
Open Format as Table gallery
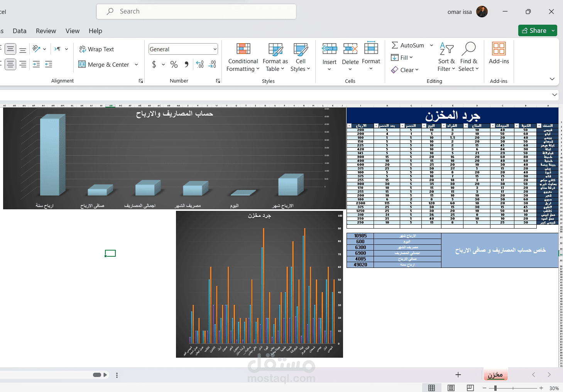pos(275,57)
